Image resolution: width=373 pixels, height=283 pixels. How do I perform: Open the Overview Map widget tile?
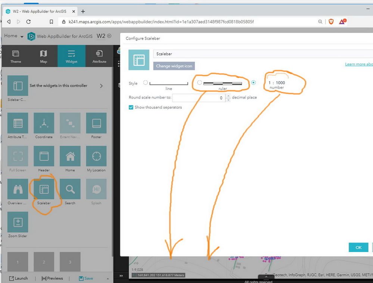tap(18, 189)
